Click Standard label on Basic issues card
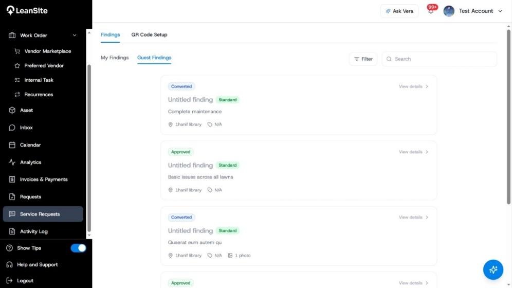The width and height of the screenshot is (512, 288). pos(228,165)
